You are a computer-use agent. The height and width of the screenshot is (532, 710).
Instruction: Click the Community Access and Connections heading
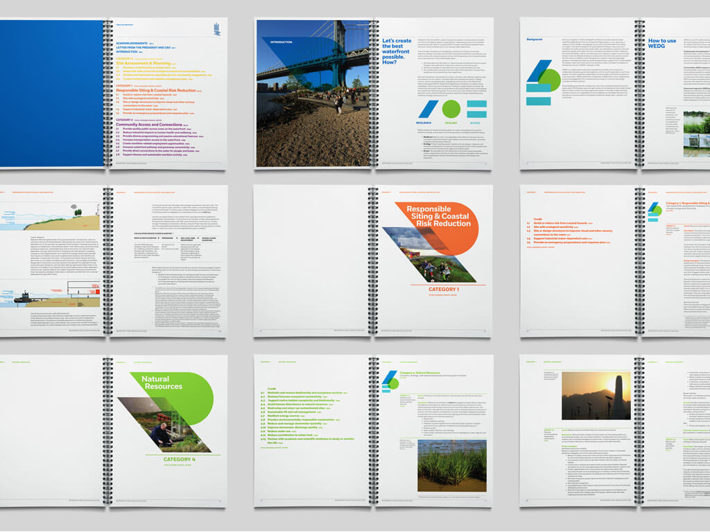tap(149, 125)
